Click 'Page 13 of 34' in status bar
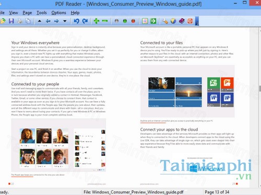 pyautogui.click(x=217, y=192)
